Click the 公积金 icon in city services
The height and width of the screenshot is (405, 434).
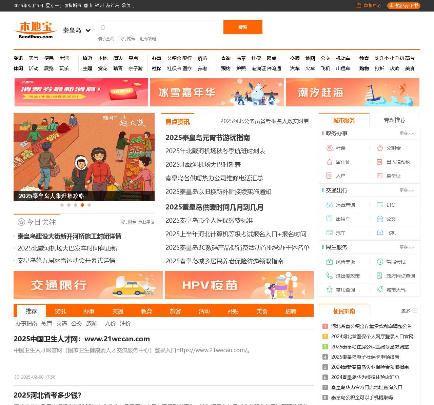380,148
